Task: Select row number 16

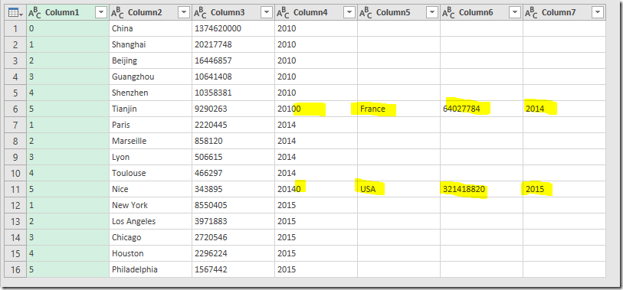Action: (15, 269)
